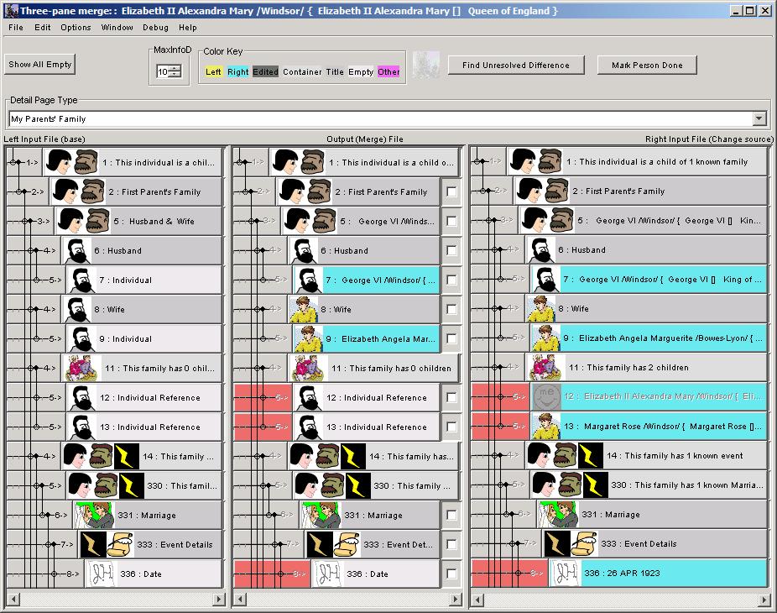Click the family group icon in left pane row 11
This screenshot has width=777, height=613.
pyautogui.click(x=83, y=369)
